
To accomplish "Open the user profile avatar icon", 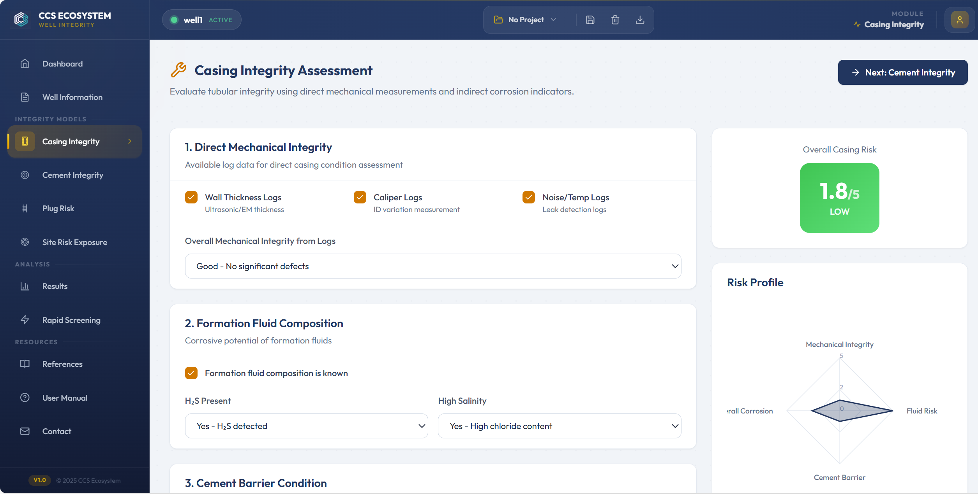I will click(x=960, y=19).
